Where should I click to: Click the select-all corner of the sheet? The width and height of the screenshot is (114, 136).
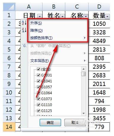point(9,7)
